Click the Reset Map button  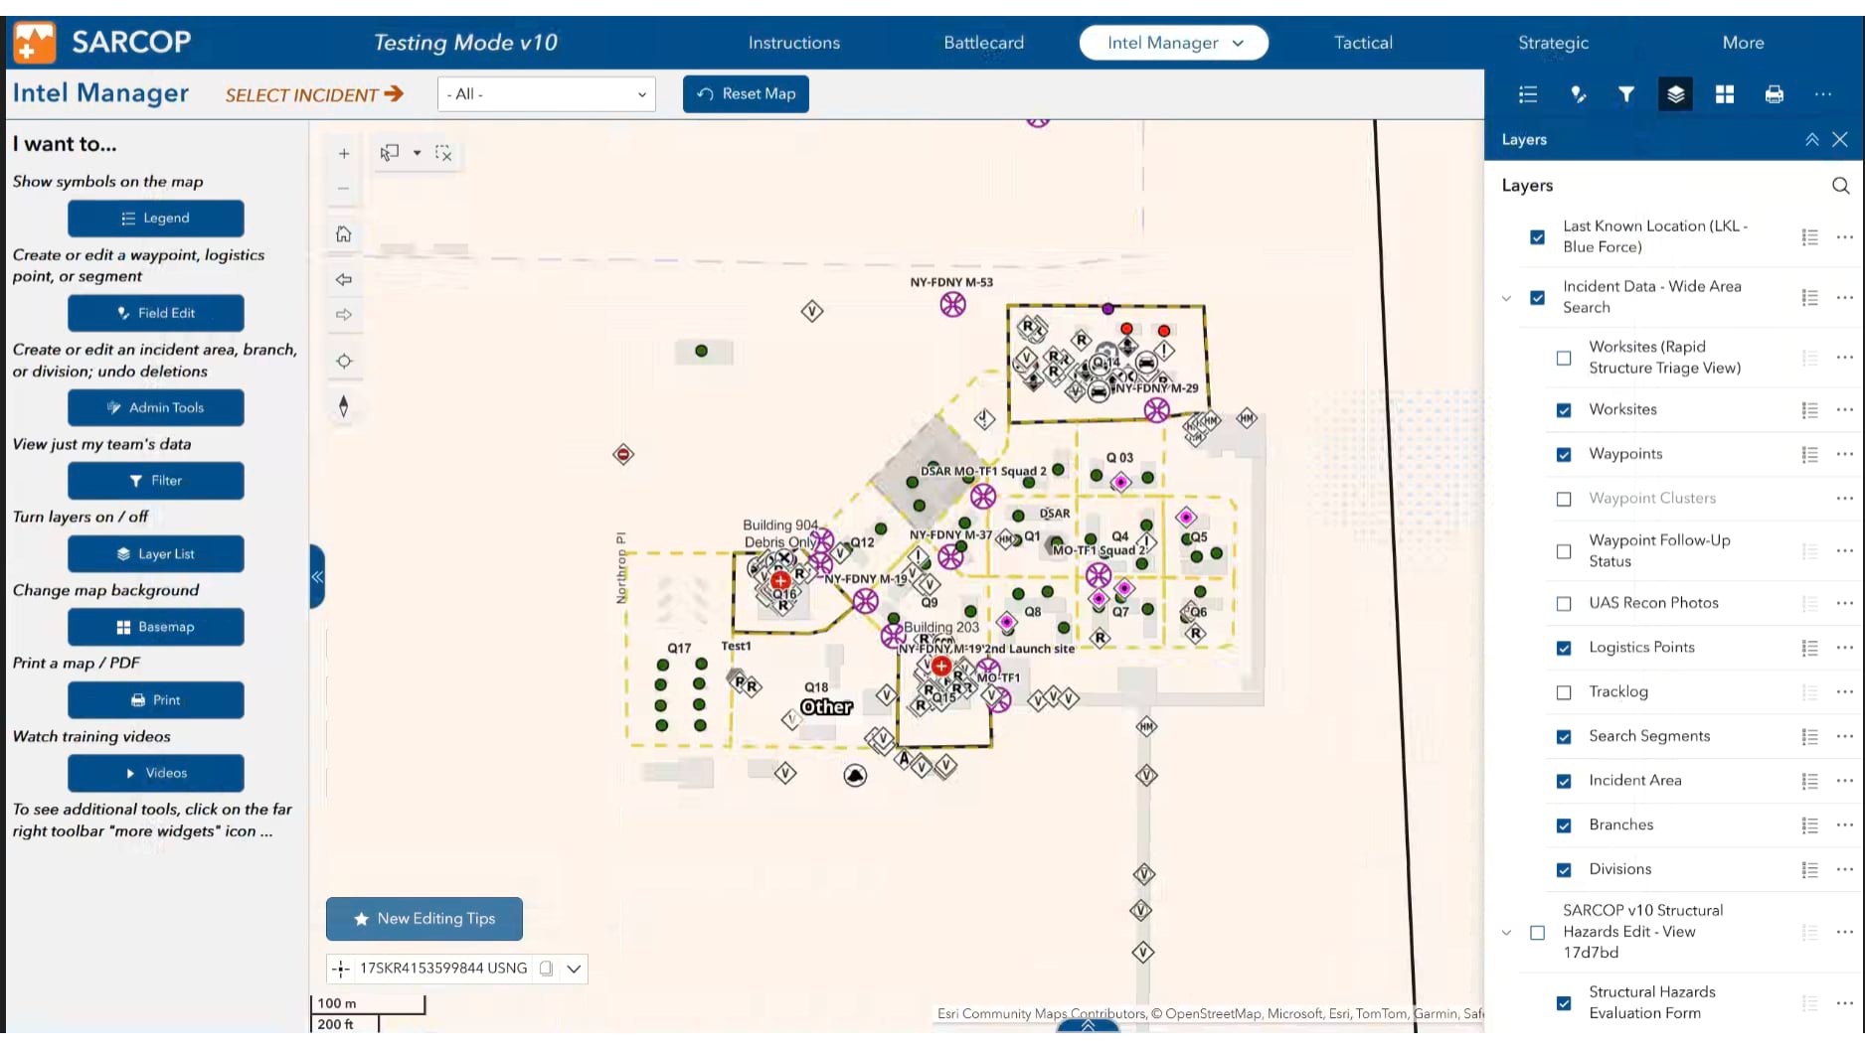pos(746,93)
